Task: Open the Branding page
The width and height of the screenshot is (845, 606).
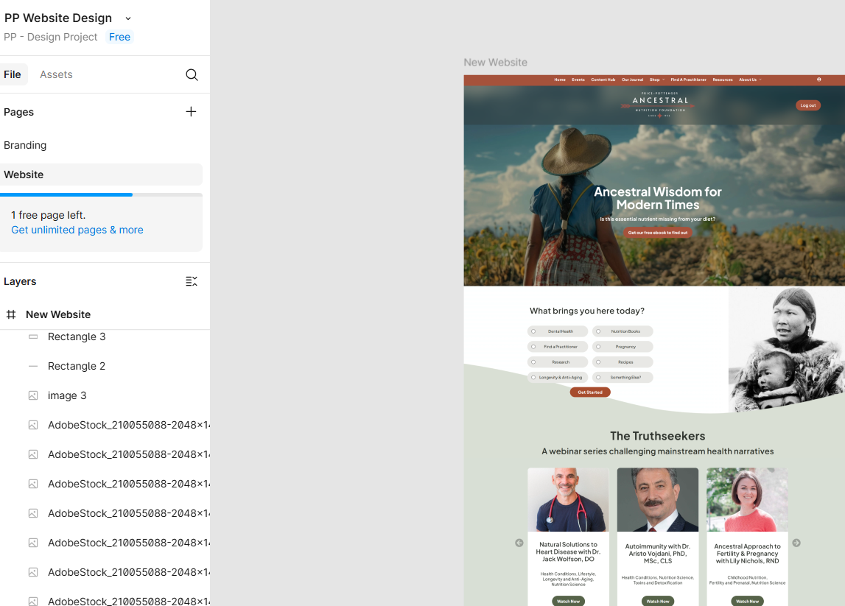Action: pyautogui.click(x=25, y=145)
